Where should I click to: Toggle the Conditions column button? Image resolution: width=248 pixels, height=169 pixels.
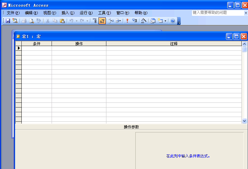click(x=102, y=21)
